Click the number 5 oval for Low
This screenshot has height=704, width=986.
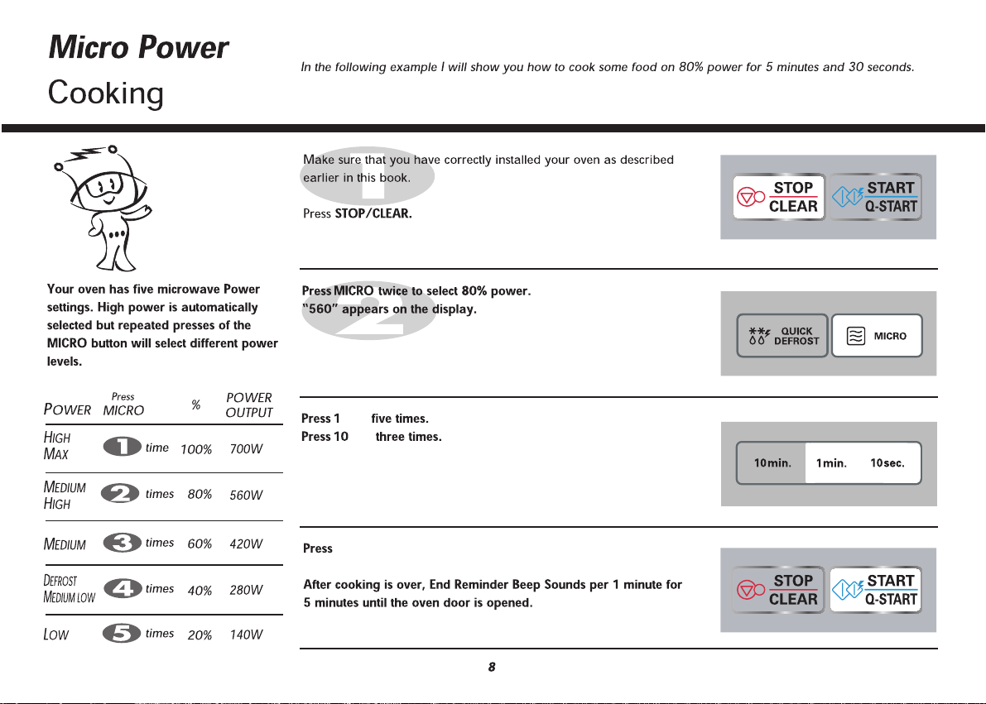(x=122, y=633)
